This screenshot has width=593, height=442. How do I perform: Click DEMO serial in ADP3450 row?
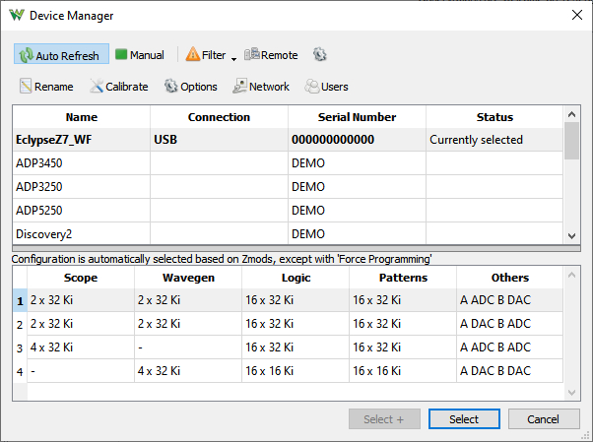tap(357, 163)
